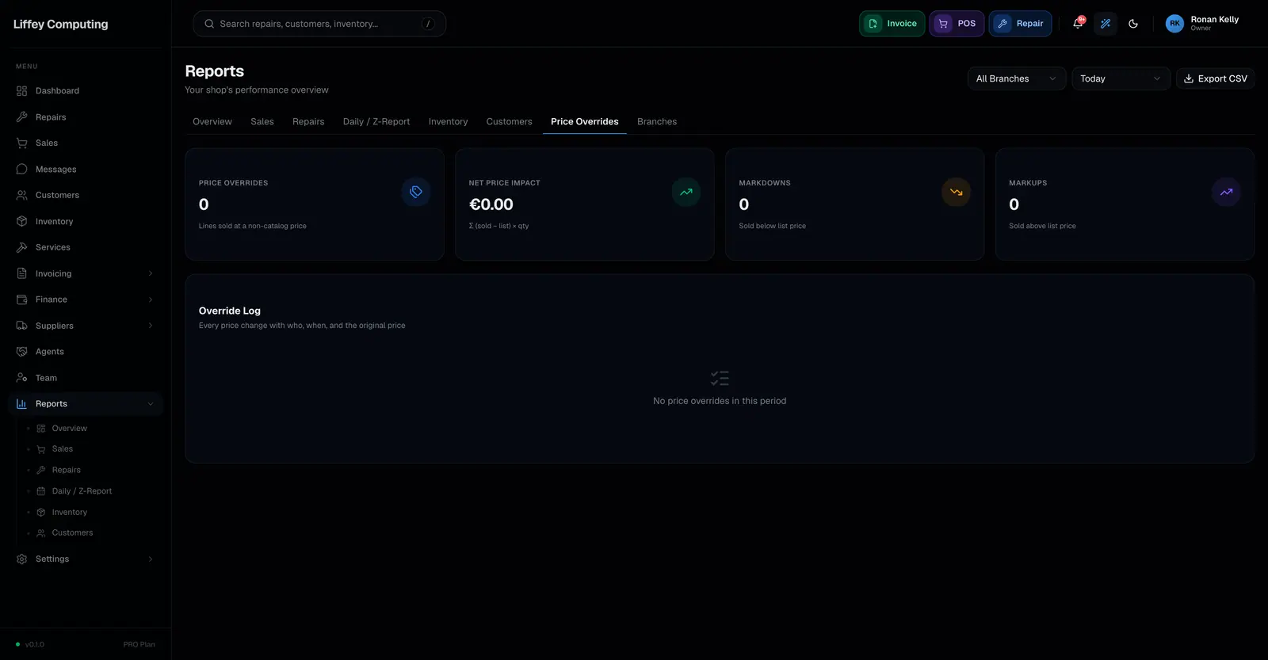Open the Today date range dropdown
Viewport: 1268px width, 660px height.
[x=1121, y=78]
